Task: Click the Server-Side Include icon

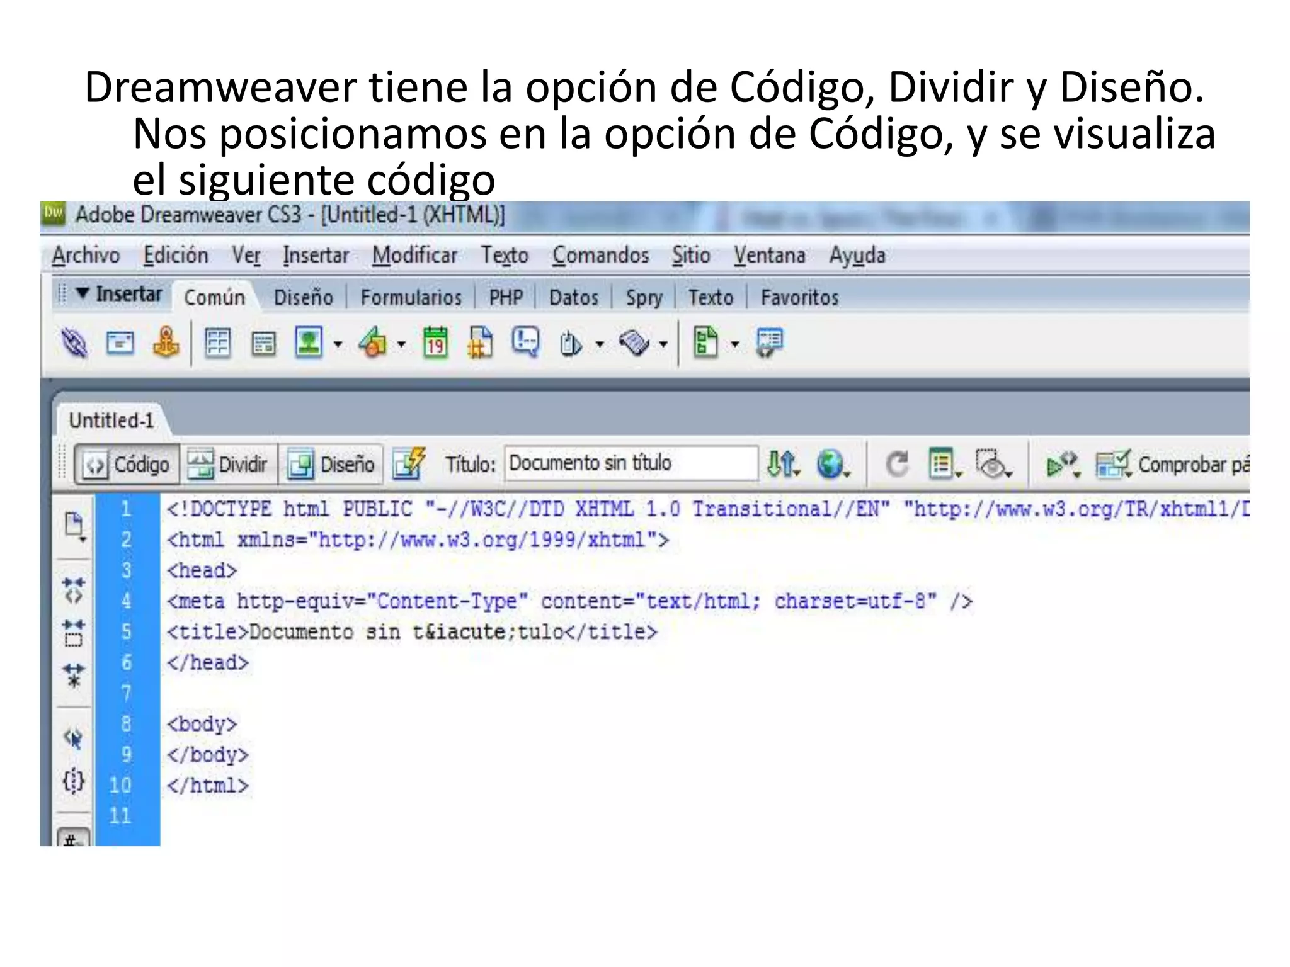Action: 480,343
